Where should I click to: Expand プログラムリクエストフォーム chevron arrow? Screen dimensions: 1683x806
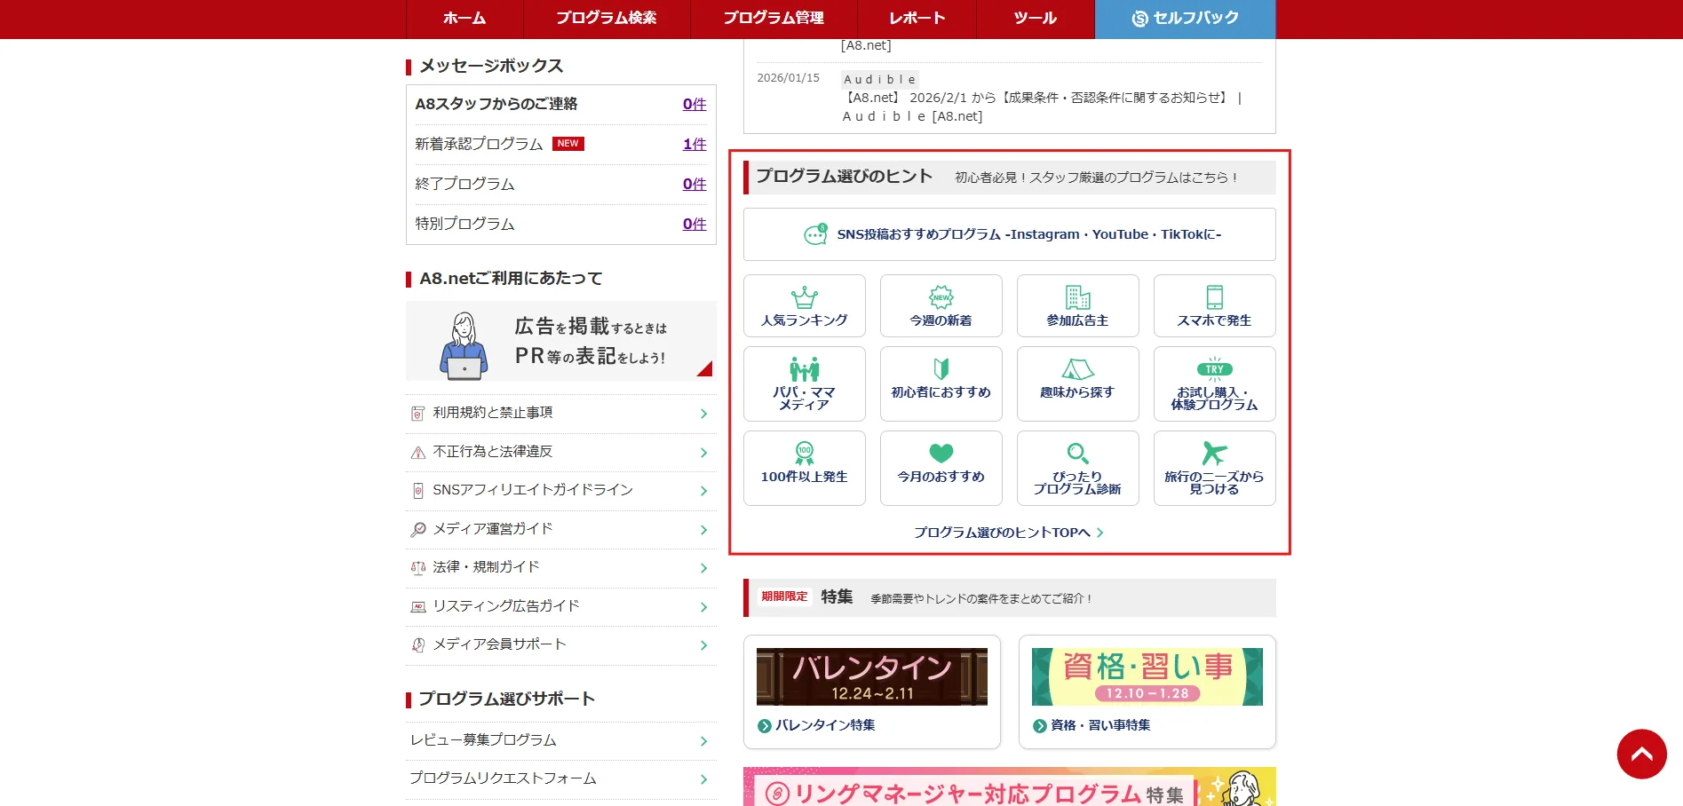[703, 779]
